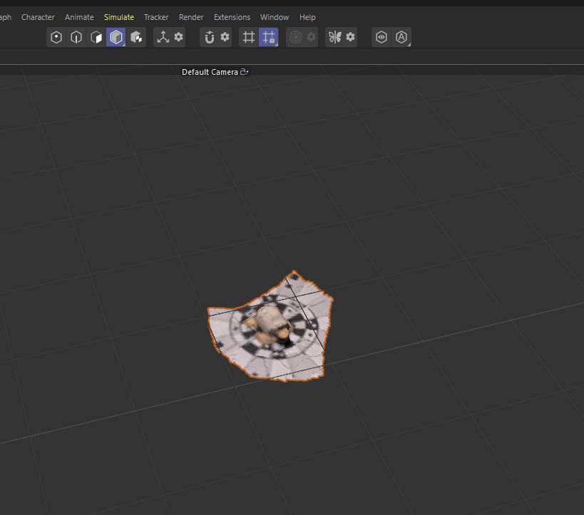This screenshot has width=584, height=515.
Task: Open the Tracker menu
Action: [156, 17]
